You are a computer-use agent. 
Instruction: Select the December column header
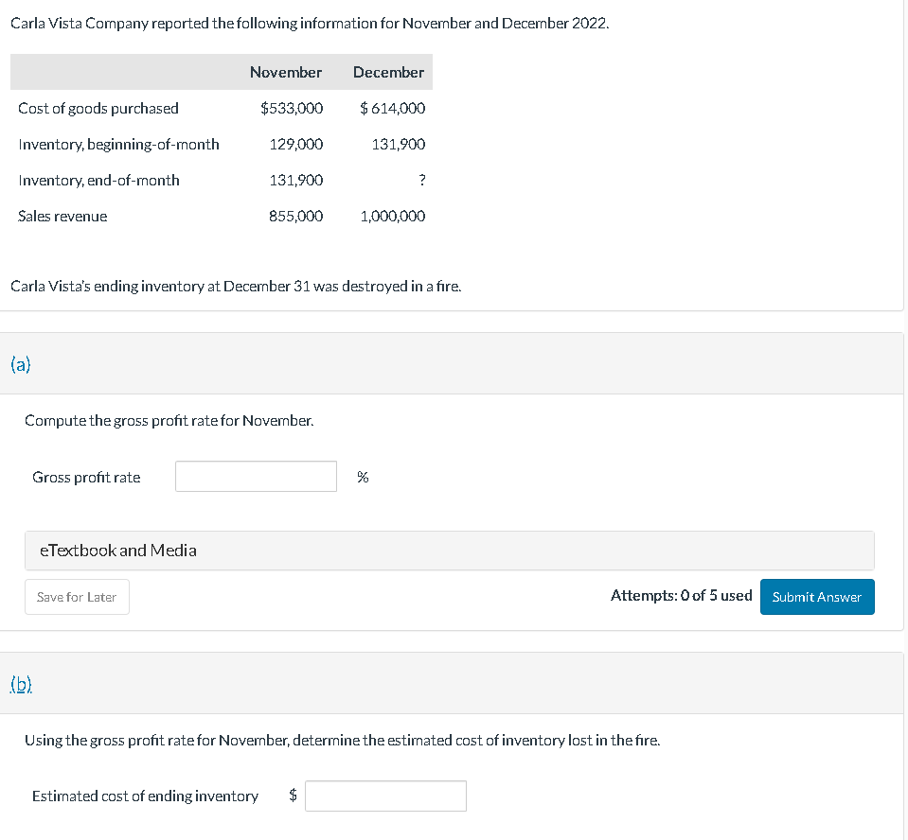[388, 72]
